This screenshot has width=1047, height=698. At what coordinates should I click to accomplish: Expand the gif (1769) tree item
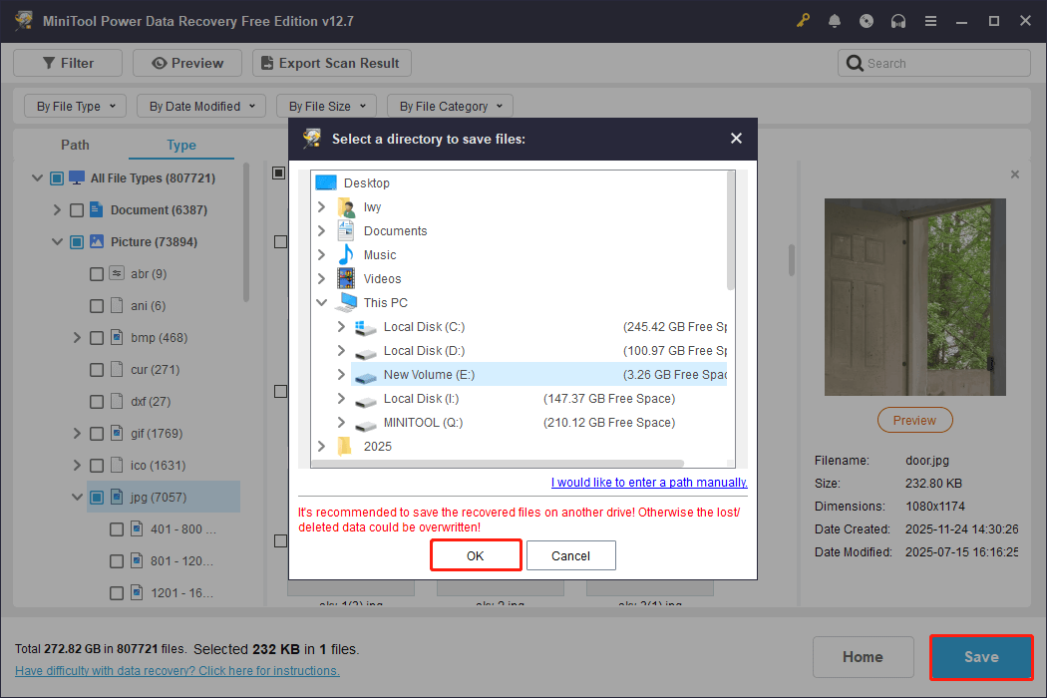78,433
